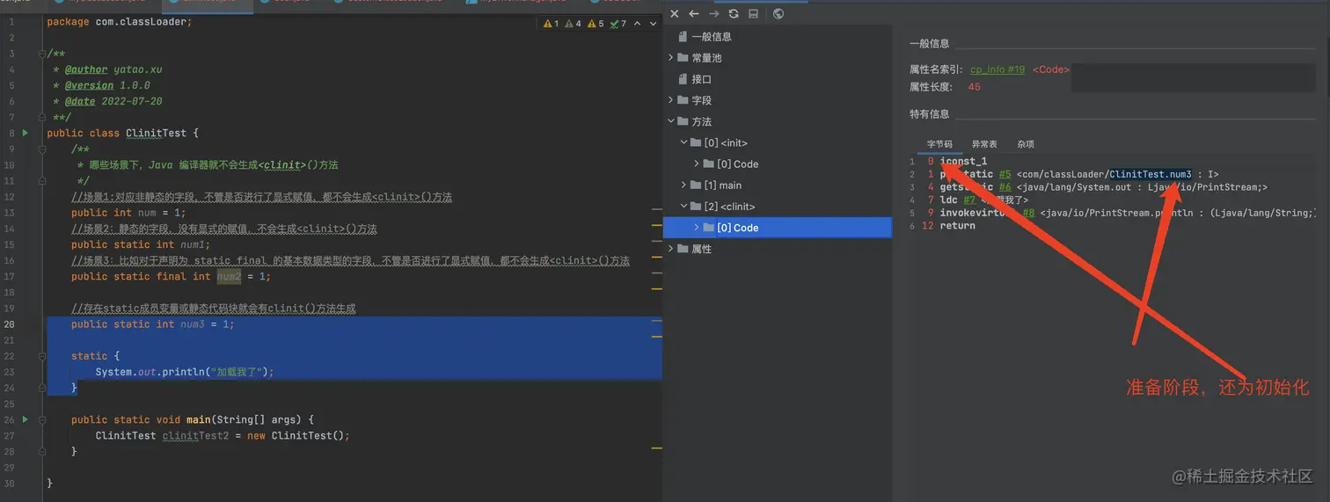Jump to previous highlighted error with up chevron
This screenshot has height=502, width=1330.
point(637,24)
